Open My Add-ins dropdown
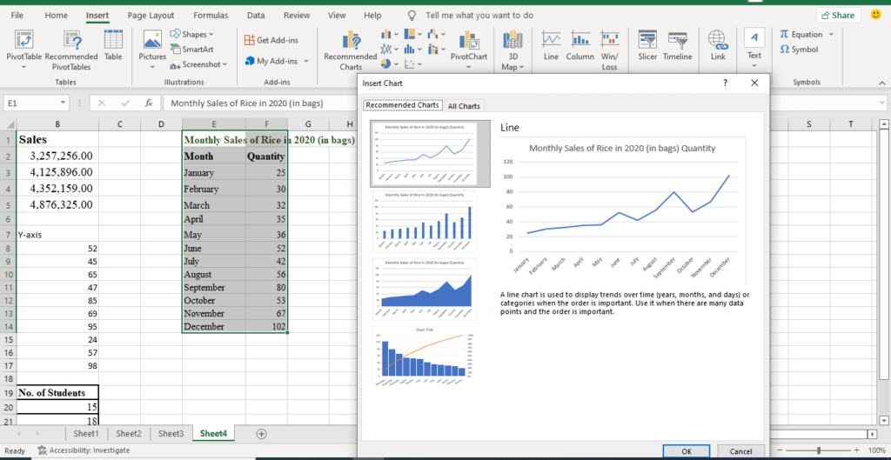This screenshot has height=460, width=891. (x=277, y=61)
